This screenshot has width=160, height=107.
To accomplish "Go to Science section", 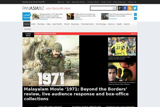I will coord(111,24).
